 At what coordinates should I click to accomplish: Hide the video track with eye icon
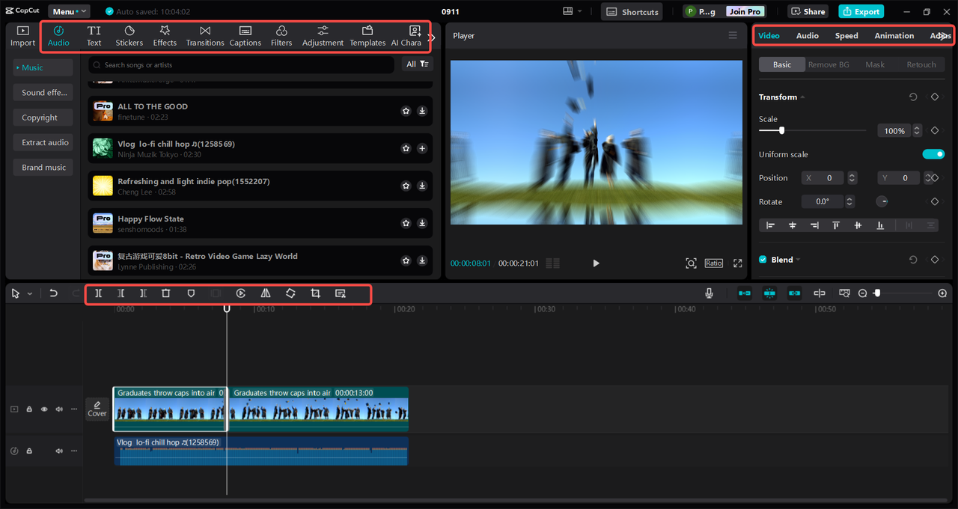[x=44, y=409]
